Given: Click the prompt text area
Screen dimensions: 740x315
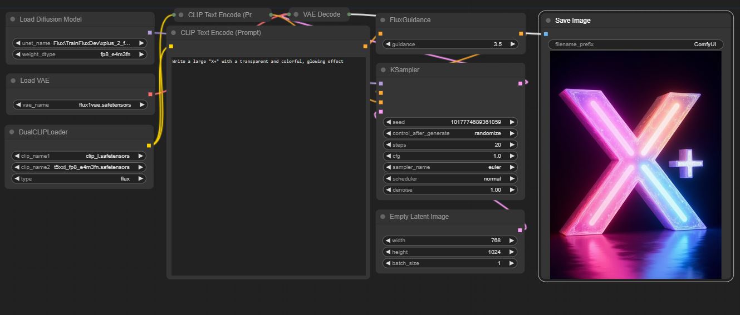Looking at the screenshot, I should point(268,166).
